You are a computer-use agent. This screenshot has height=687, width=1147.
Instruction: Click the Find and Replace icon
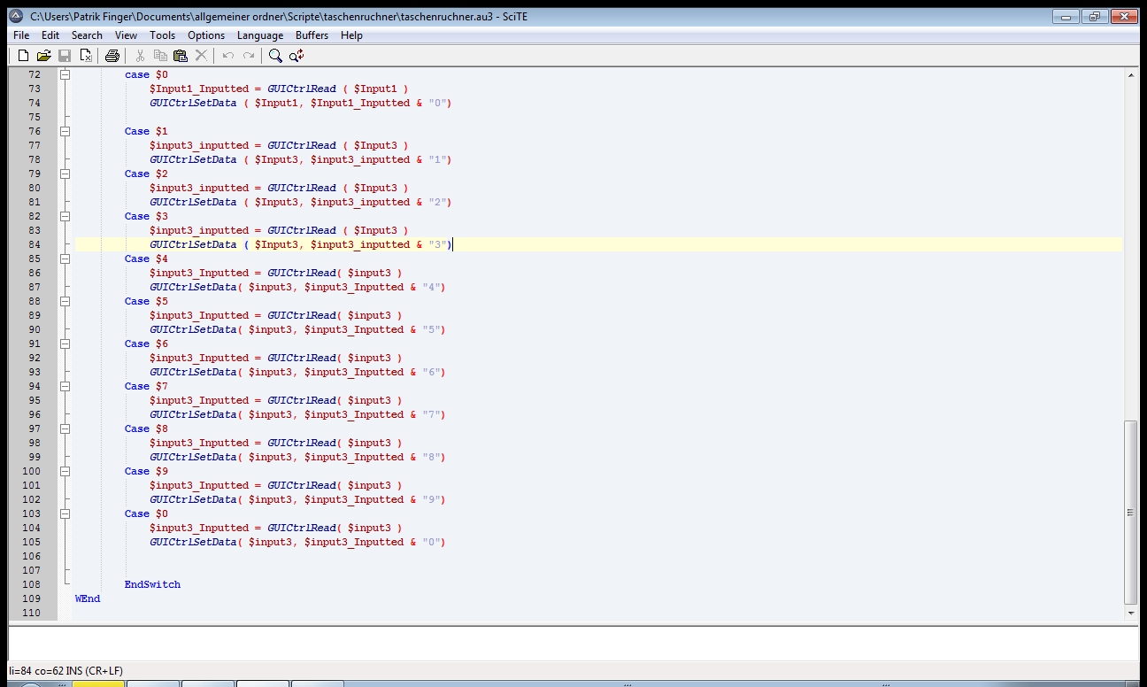(296, 56)
